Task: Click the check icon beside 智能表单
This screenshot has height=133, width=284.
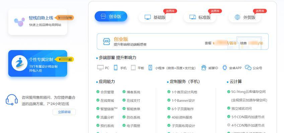Action: [x=124, y=108]
